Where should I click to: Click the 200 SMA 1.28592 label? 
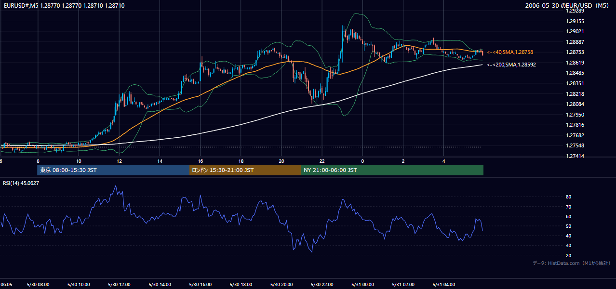coord(511,65)
